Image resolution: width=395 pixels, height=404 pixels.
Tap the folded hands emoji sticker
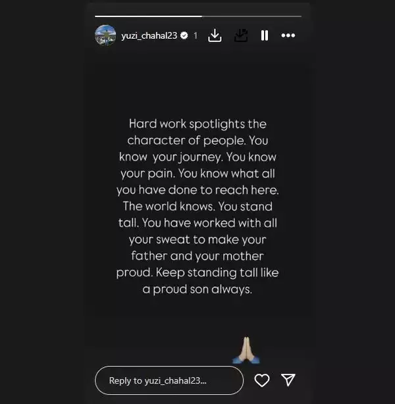pyautogui.click(x=246, y=351)
